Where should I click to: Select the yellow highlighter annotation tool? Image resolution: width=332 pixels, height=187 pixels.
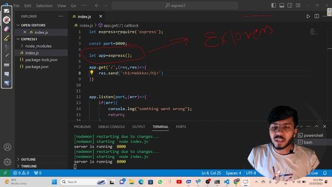tap(7, 38)
